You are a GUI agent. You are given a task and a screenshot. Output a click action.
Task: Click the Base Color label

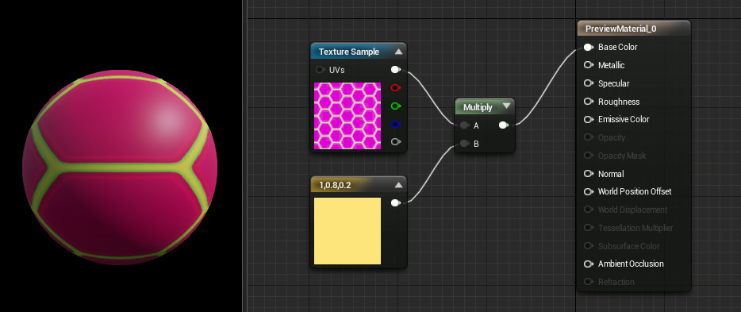pos(618,48)
